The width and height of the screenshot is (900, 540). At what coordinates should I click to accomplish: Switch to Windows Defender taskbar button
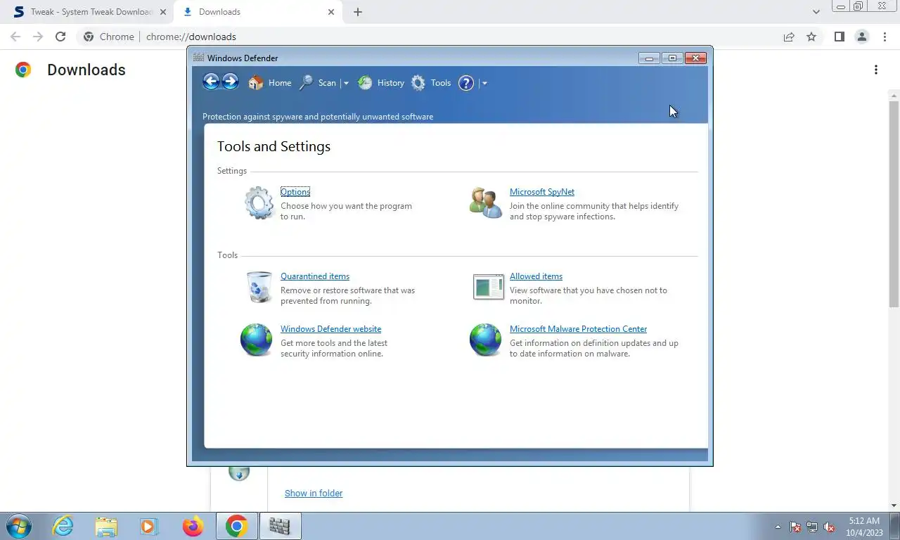click(x=280, y=526)
